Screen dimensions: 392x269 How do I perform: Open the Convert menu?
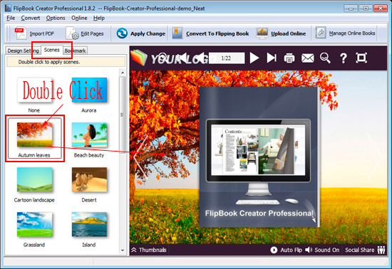click(31, 18)
